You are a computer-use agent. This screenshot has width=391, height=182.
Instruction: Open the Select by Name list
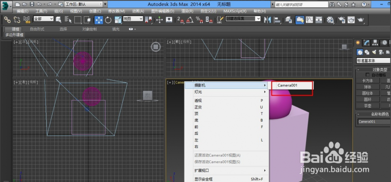click(68, 20)
